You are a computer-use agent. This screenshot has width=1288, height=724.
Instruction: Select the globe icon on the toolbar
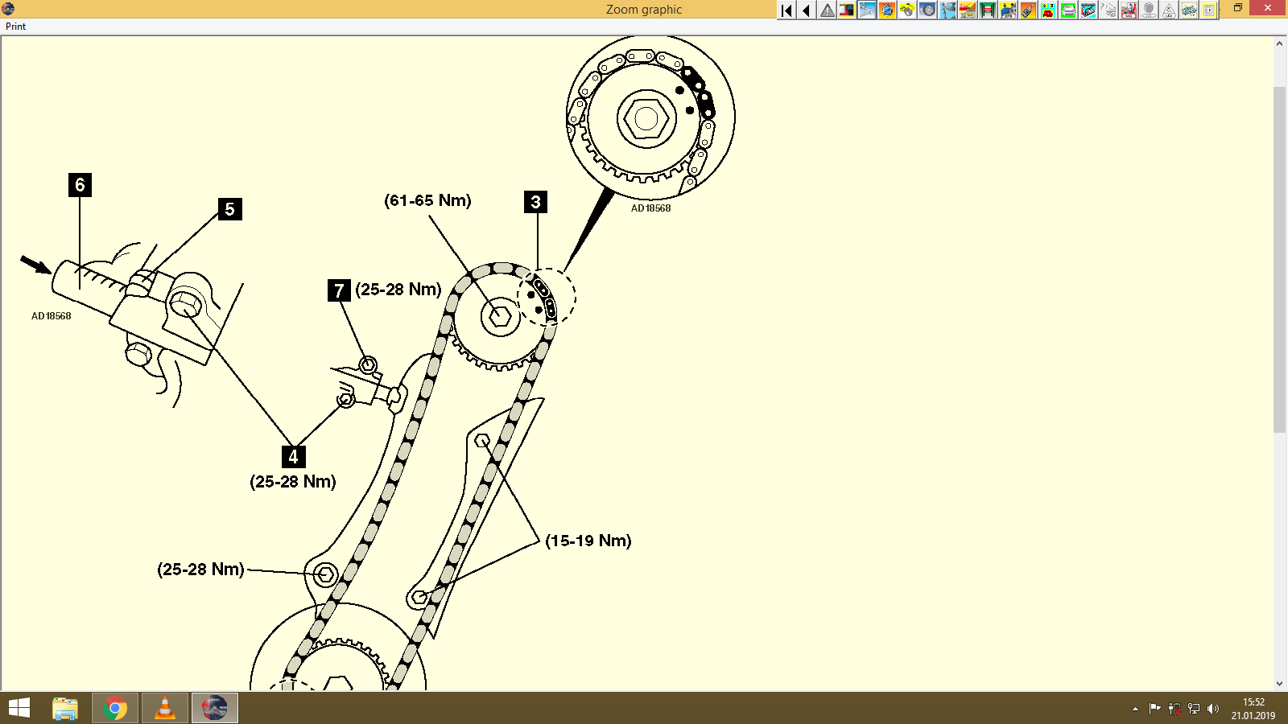pos(886,10)
